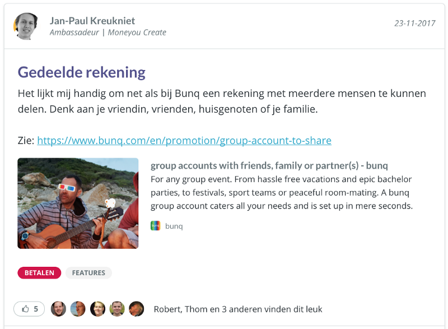
Task: Open the guitar player preview image
Action: click(78, 203)
